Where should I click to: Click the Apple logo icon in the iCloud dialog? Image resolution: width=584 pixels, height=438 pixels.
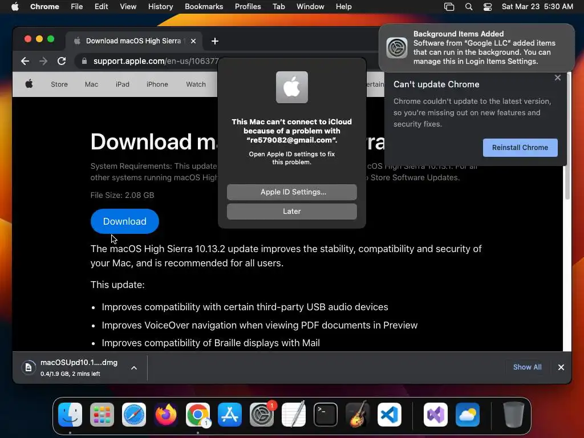point(291,87)
